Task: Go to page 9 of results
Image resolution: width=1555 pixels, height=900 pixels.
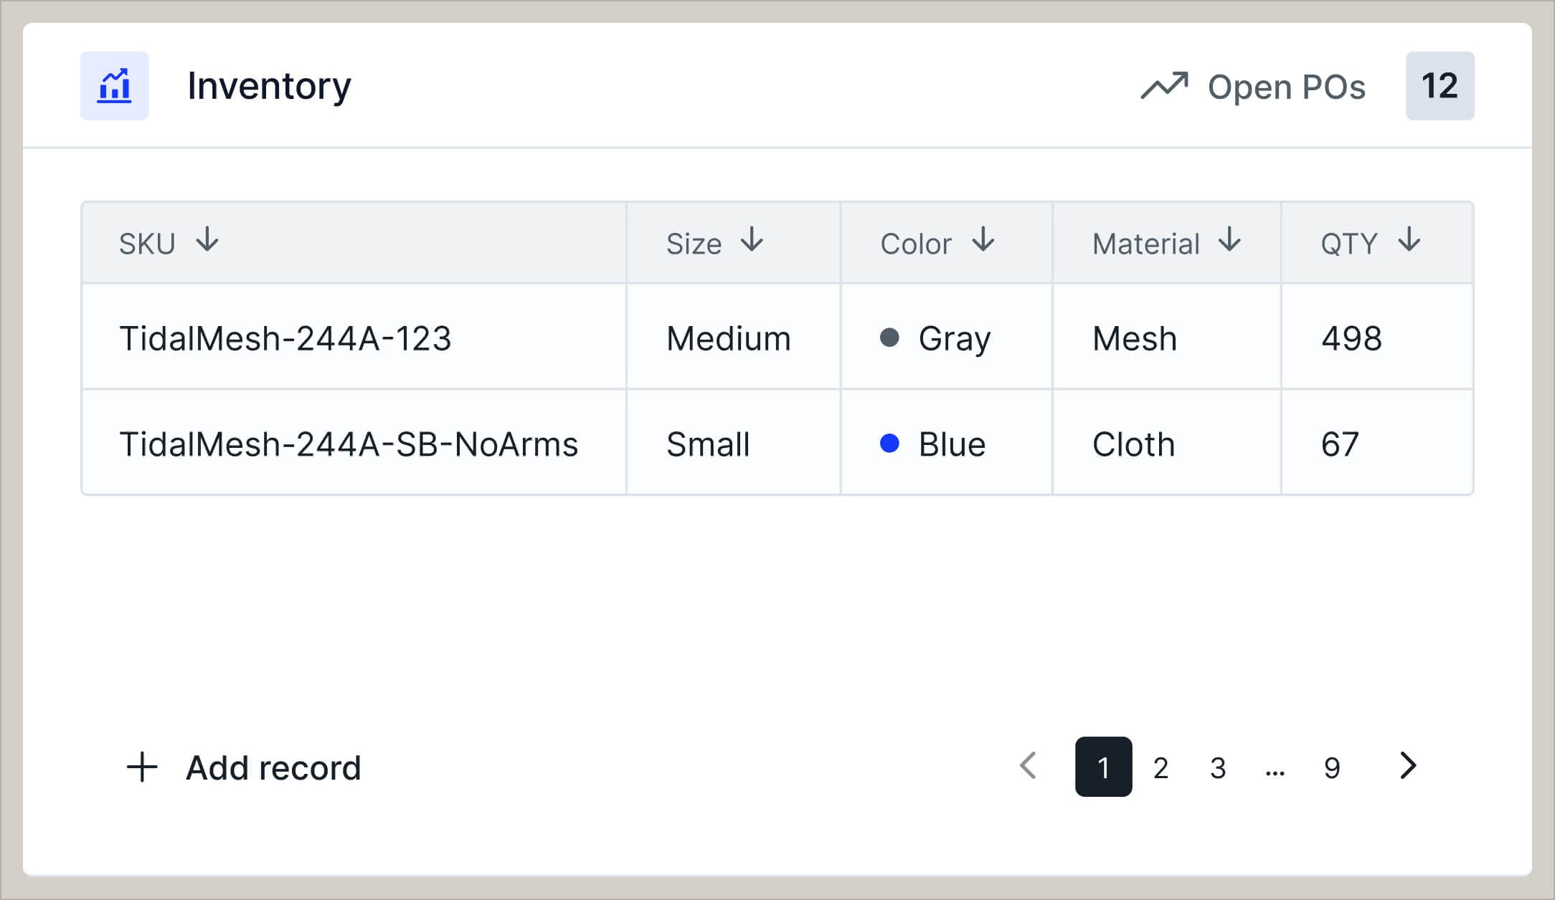Action: (1333, 767)
